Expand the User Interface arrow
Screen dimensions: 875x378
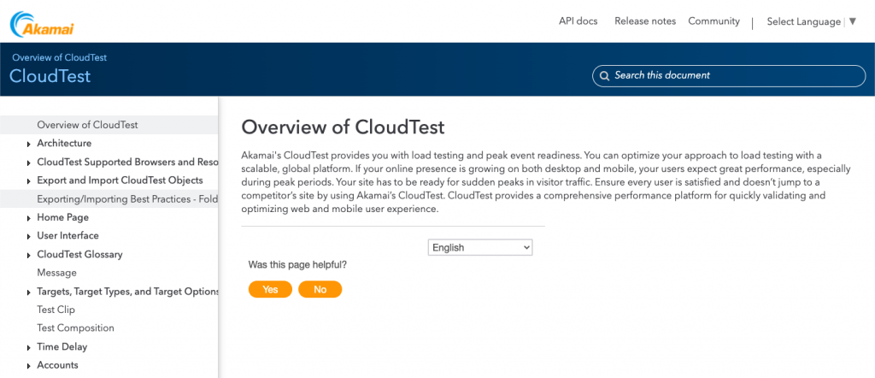[x=28, y=237]
